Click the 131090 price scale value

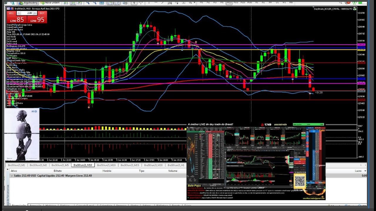pyautogui.click(x=361, y=13)
